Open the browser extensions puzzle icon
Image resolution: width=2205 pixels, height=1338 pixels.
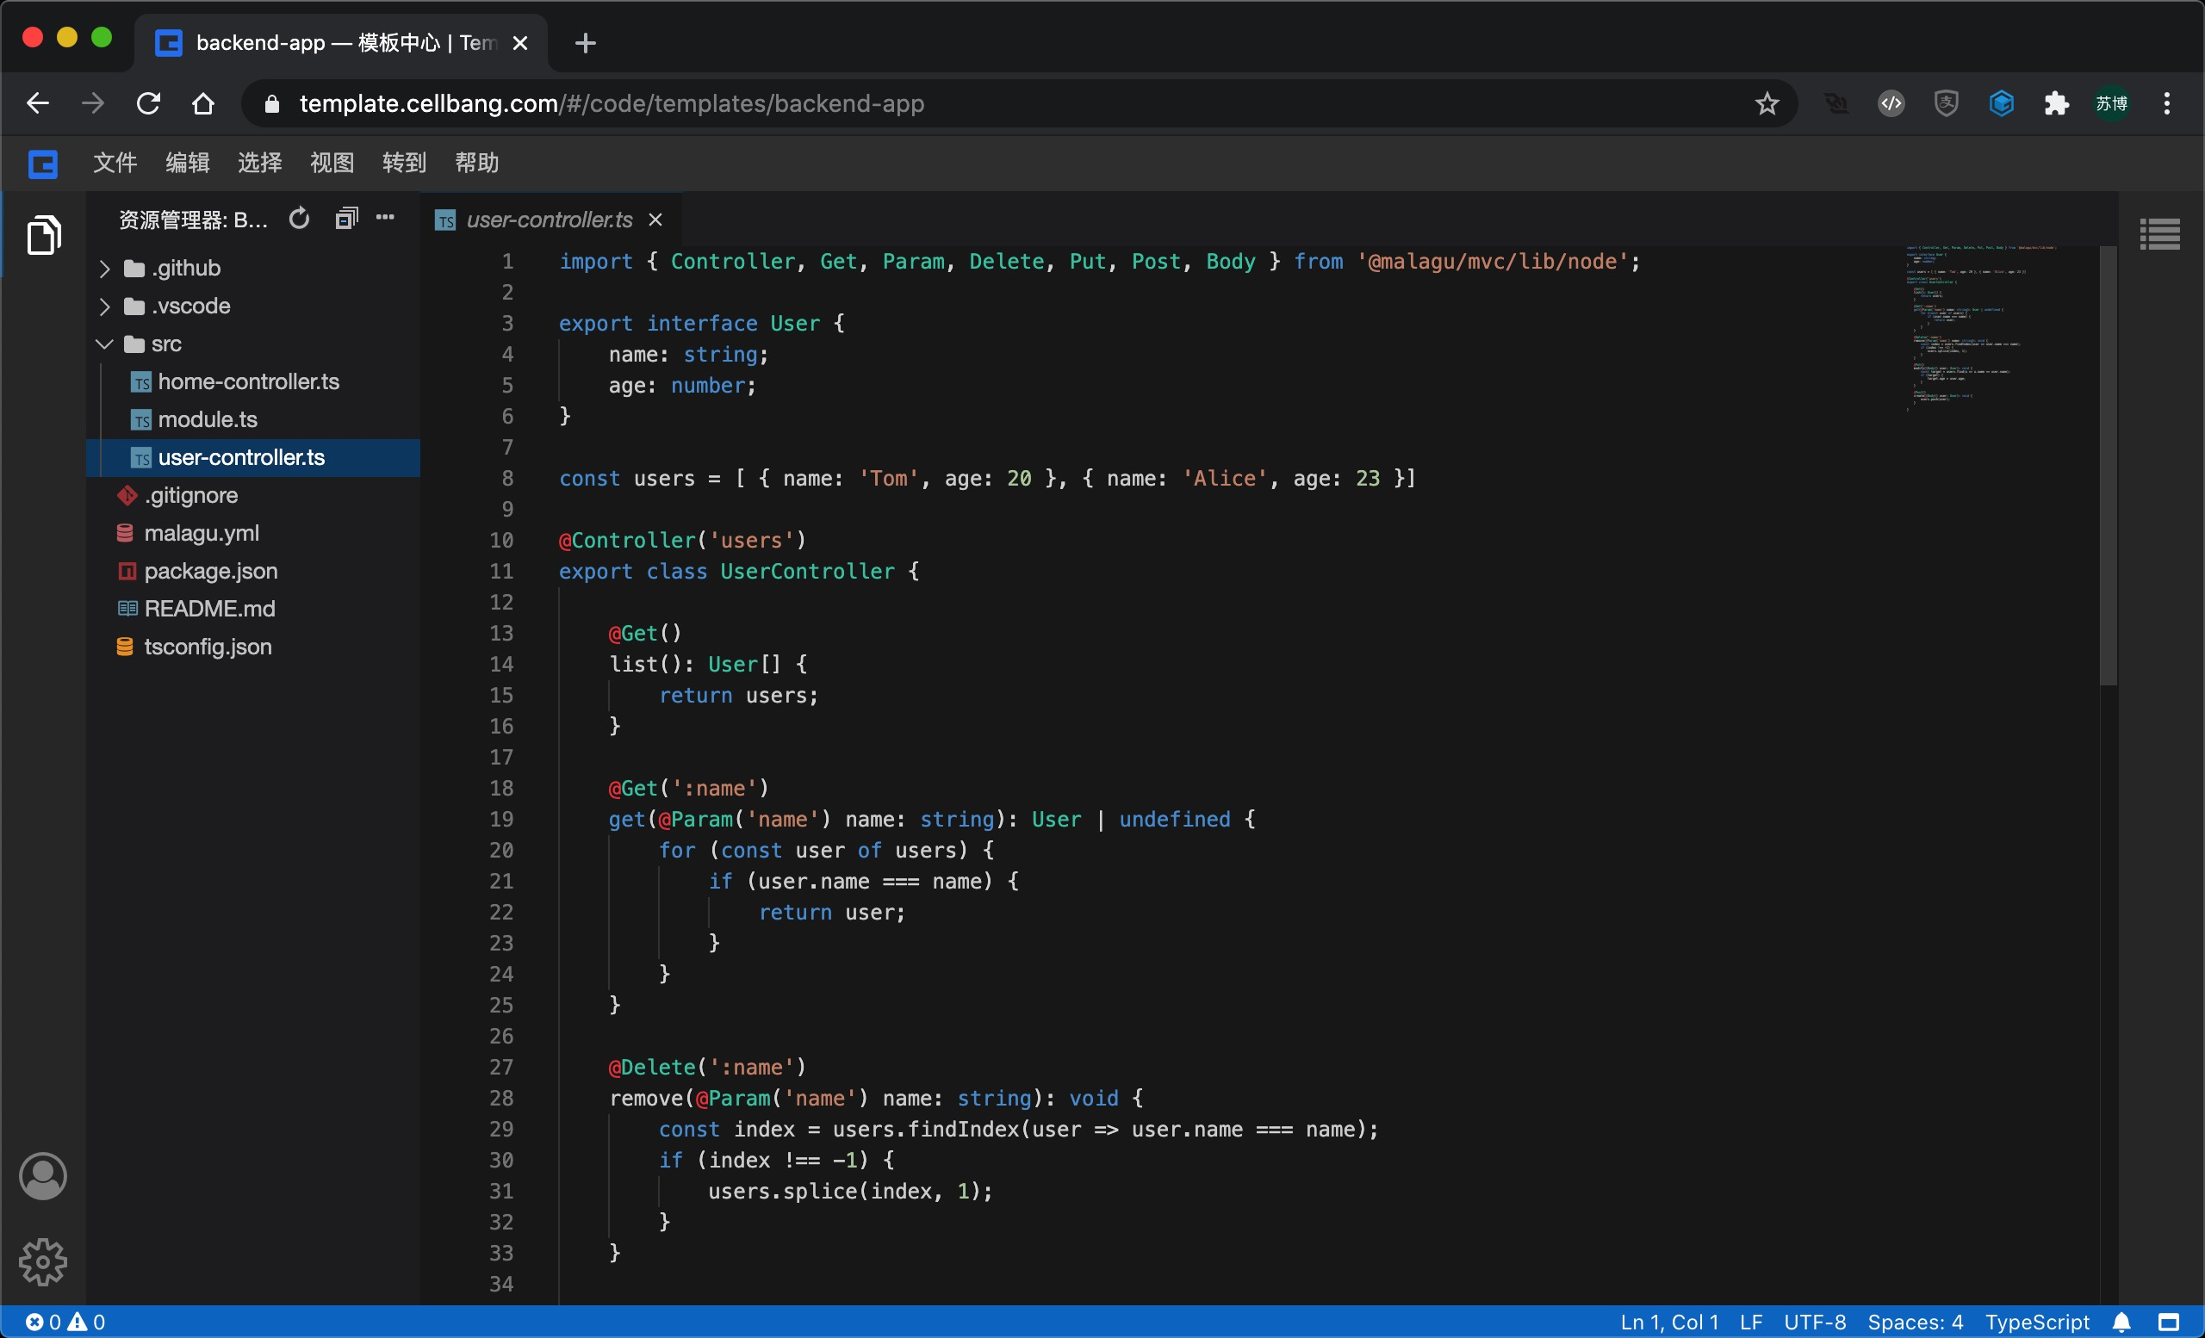pyautogui.click(x=2057, y=103)
